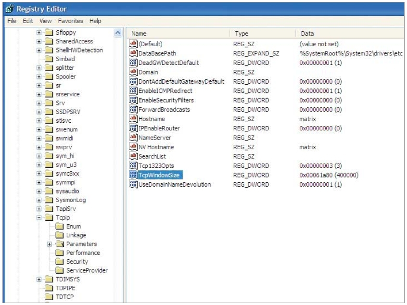Click the 0x00061a80 (400000) data cell
The image size is (407, 305).
coord(329,175)
